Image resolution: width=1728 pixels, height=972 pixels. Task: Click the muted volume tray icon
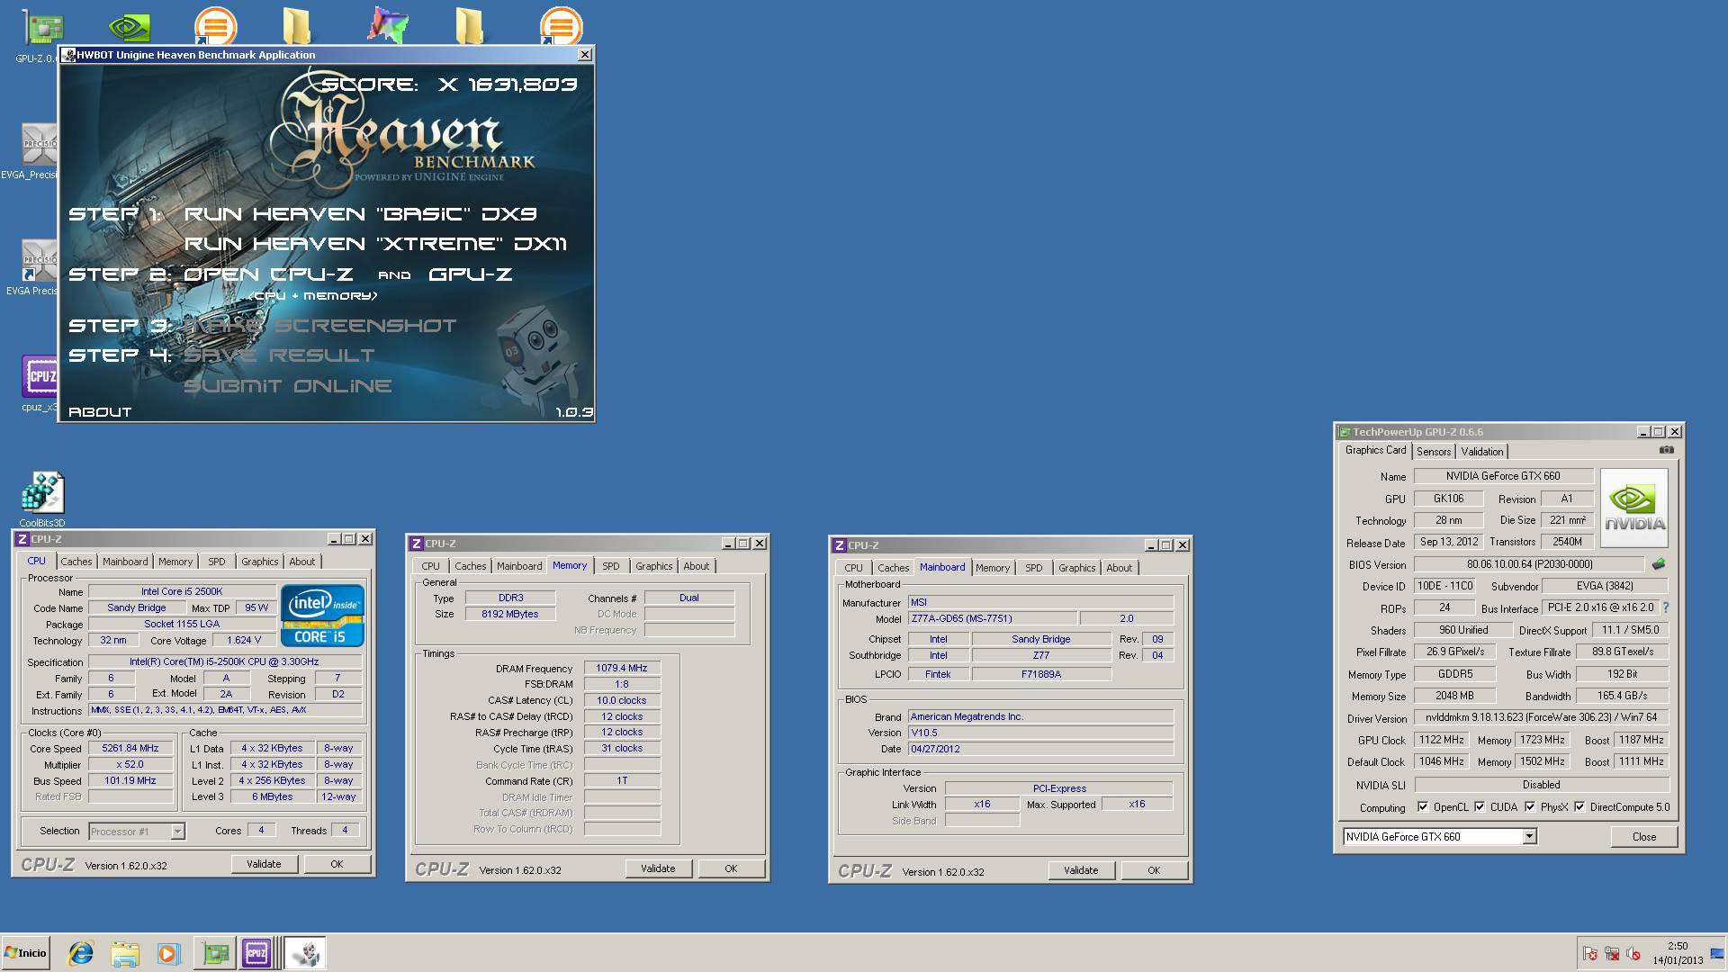point(1633,954)
